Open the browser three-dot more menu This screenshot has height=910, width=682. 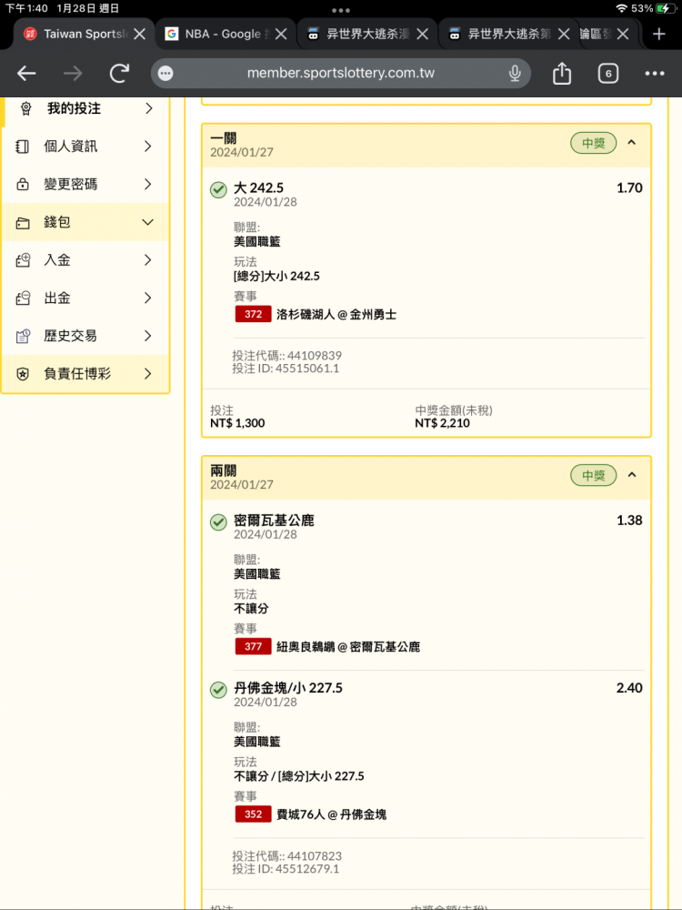pos(654,73)
